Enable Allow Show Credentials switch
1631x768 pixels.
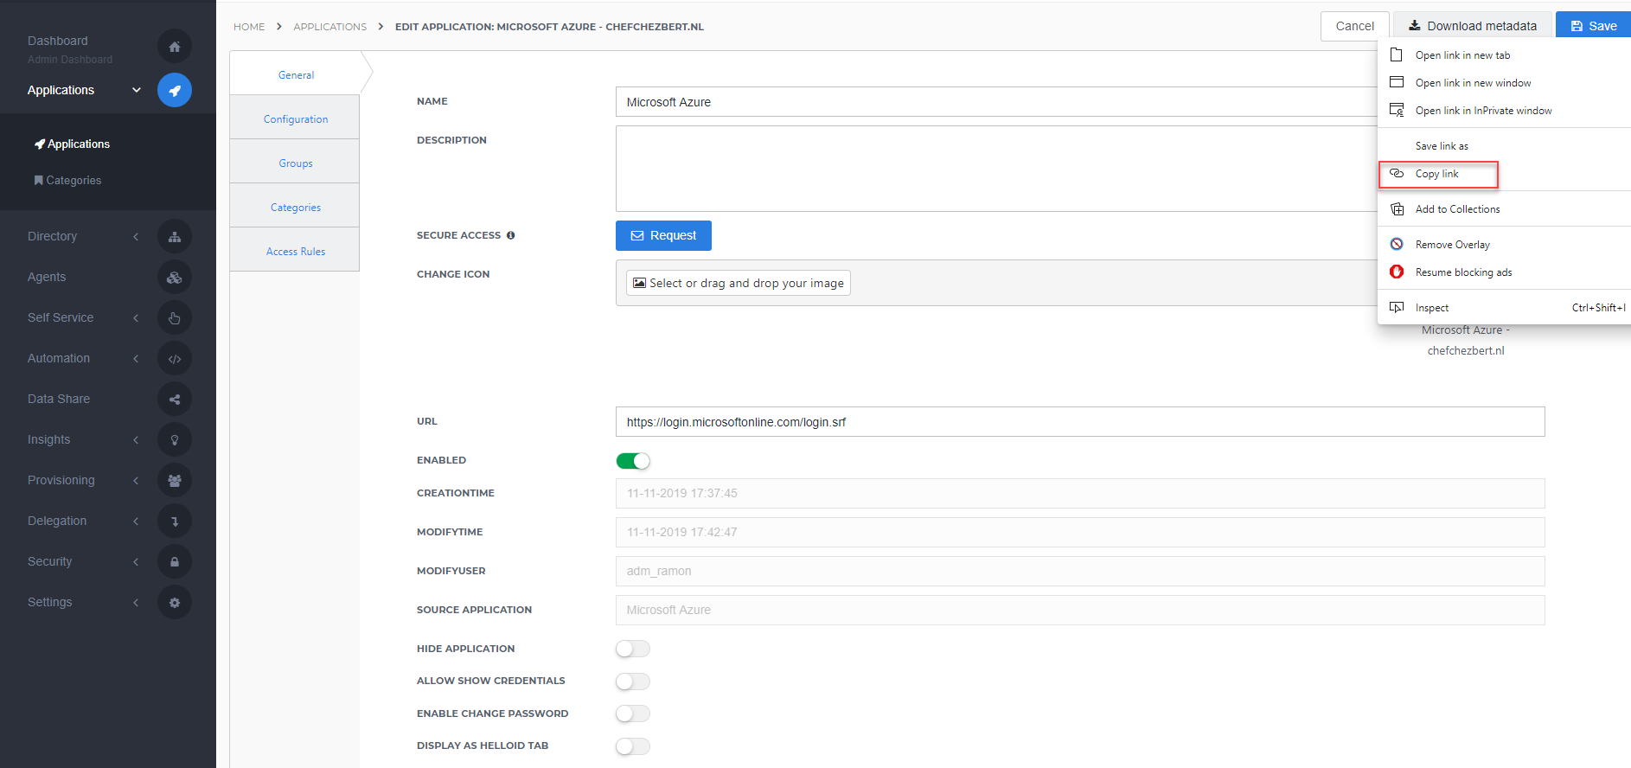click(633, 682)
